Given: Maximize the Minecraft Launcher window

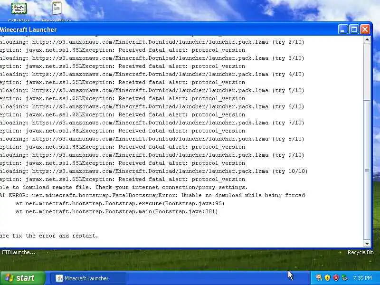Looking at the screenshot, I should point(354,29).
